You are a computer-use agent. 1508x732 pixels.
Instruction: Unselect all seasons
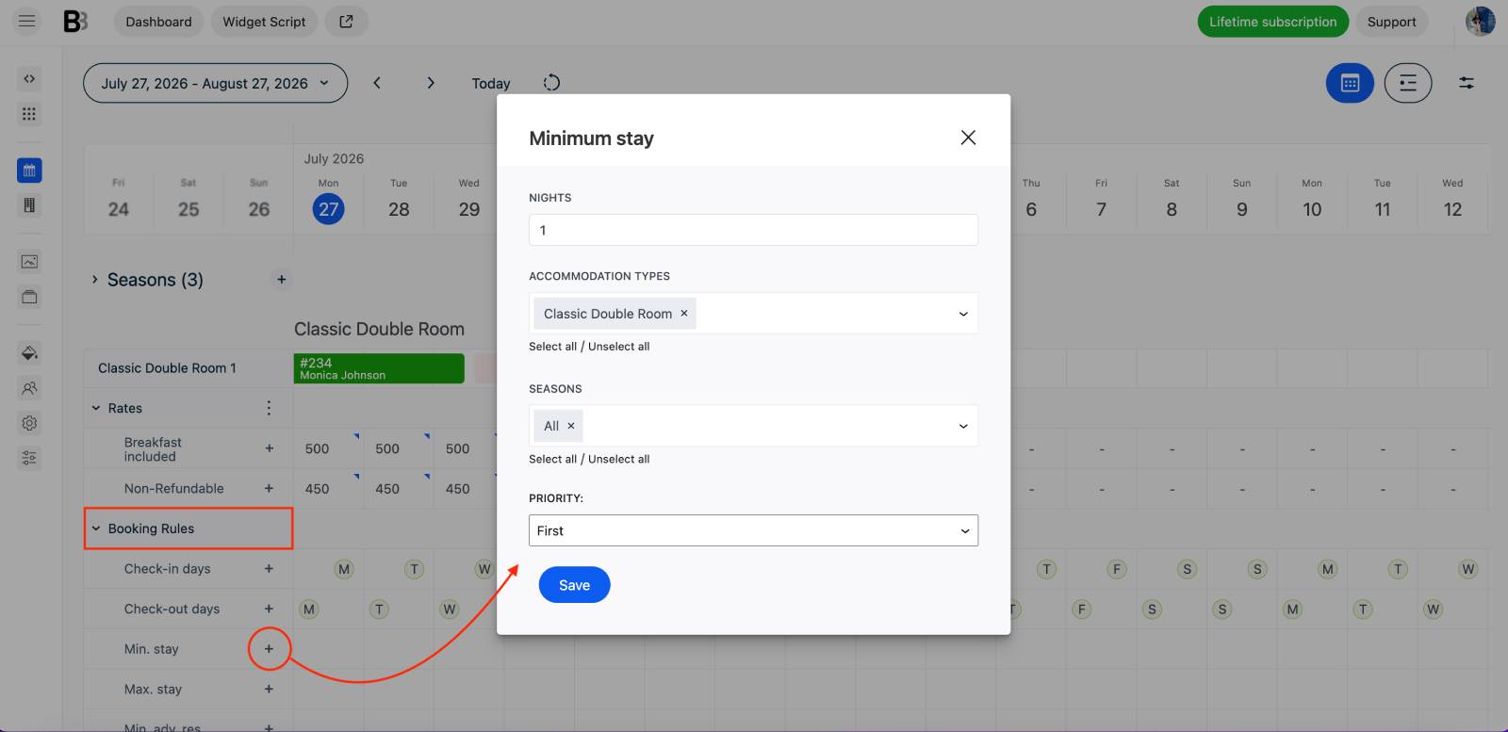[x=618, y=460]
